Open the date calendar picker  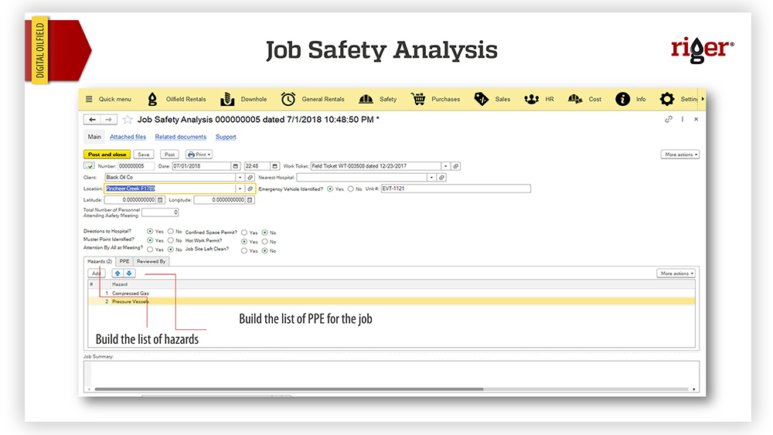[236, 166]
